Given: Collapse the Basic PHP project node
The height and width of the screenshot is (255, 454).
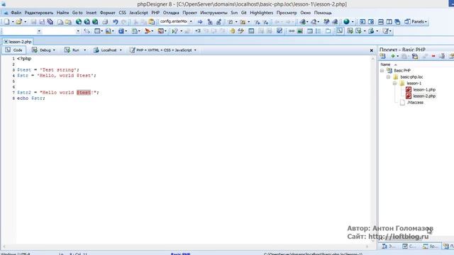Looking at the screenshot, I should tap(382, 71).
